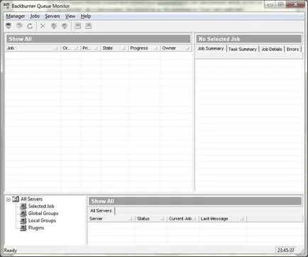Sort by the State column header

pos(114,48)
